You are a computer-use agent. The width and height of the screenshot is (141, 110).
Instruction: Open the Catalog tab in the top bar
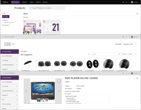point(15,2)
